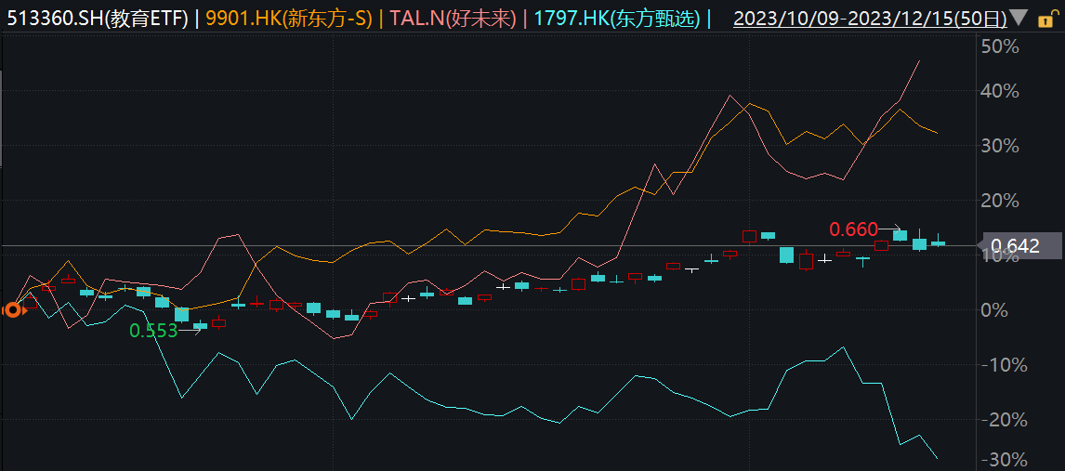Click the -10% axis label
Screen dimensions: 1065x471
point(1005,364)
